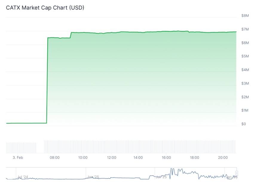The height and width of the screenshot is (186, 254).
Task: Click the CATX Market Cap Chart title
Action: click(45, 8)
